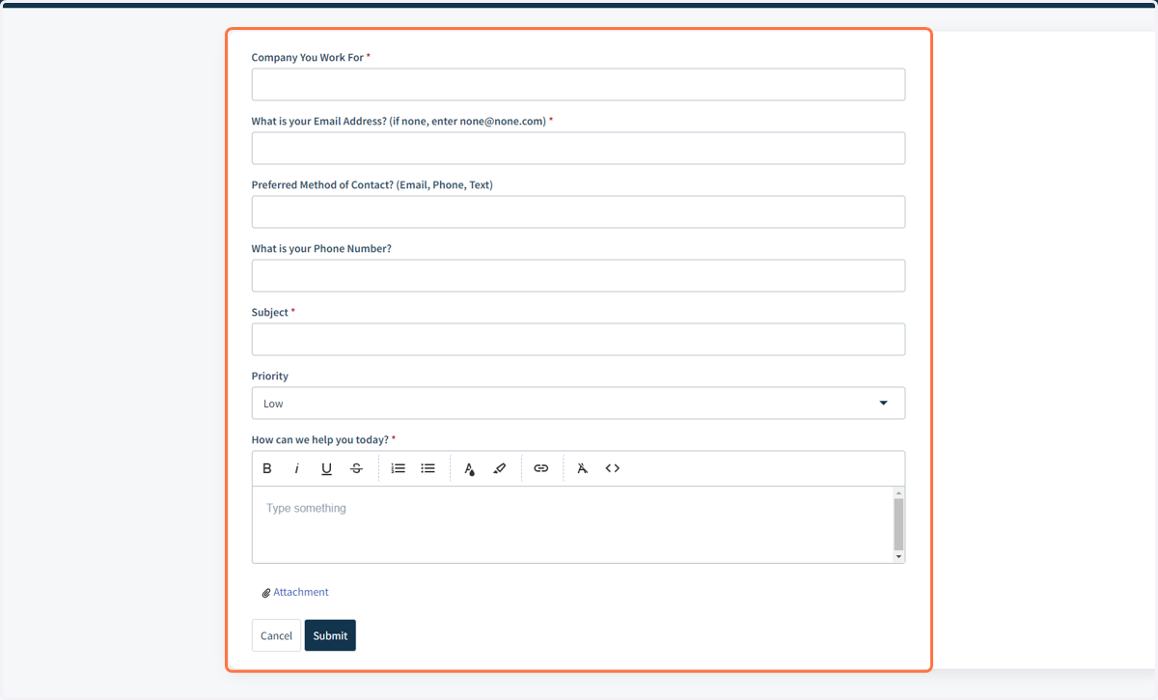The width and height of the screenshot is (1158, 700).
Task: Insert an ordered numbered list
Action: pyautogui.click(x=398, y=468)
